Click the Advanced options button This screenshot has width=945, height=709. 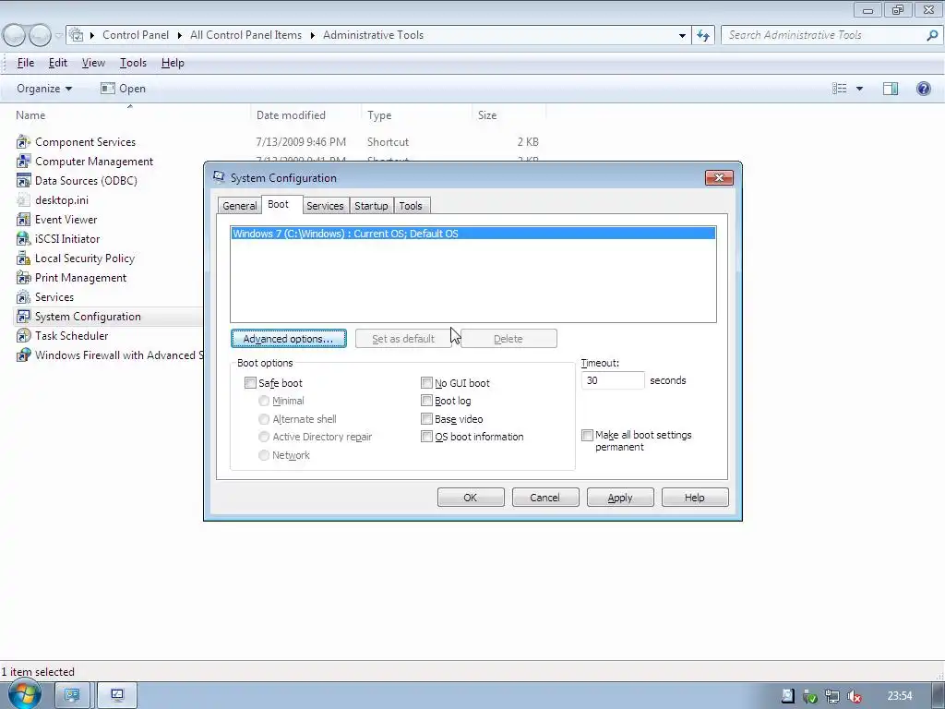click(x=289, y=339)
